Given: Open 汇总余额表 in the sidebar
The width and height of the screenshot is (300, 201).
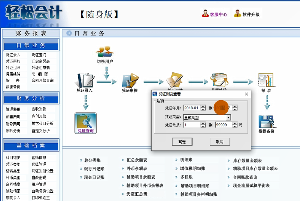Looking at the screenshot, I should (x=41, y=61).
